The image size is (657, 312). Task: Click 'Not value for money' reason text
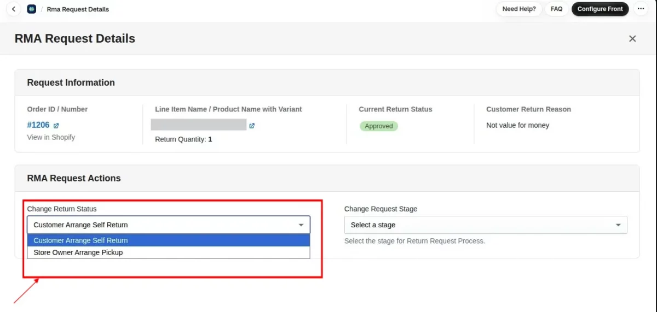tap(517, 125)
